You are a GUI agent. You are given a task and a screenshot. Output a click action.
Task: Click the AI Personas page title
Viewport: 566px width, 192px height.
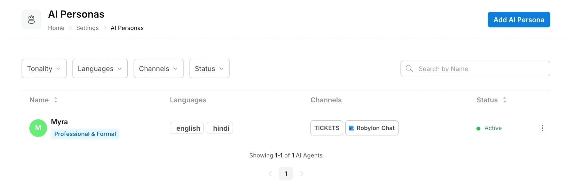[76, 14]
